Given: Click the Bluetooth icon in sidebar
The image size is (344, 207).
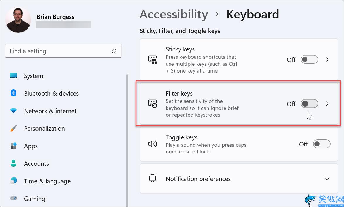Looking at the screenshot, I should pyautogui.click(x=13, y=93).
